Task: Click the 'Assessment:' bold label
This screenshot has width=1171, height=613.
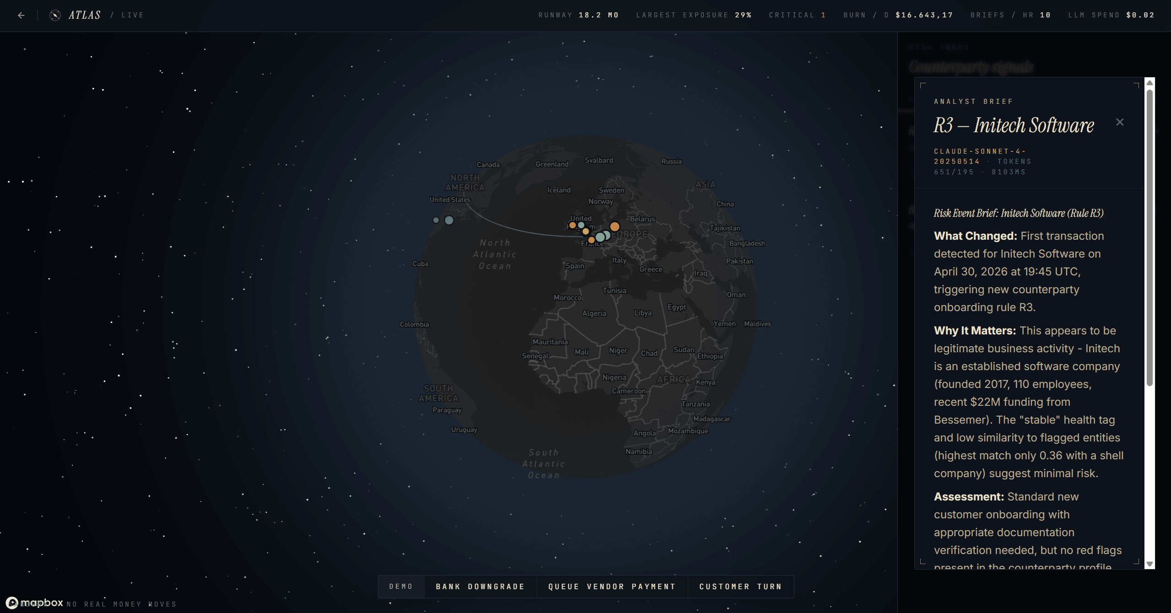Action: 969,497
